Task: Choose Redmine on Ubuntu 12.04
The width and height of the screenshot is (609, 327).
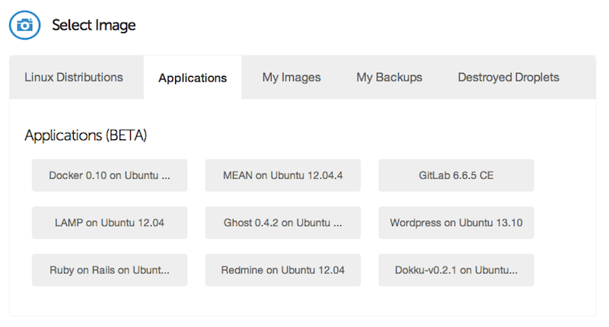Action: (x=283, y=270)
